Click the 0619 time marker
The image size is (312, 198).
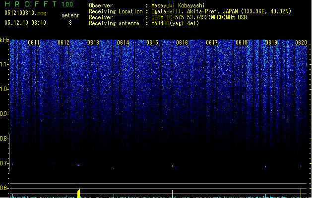pyautogui.click(x=271, y=43)
